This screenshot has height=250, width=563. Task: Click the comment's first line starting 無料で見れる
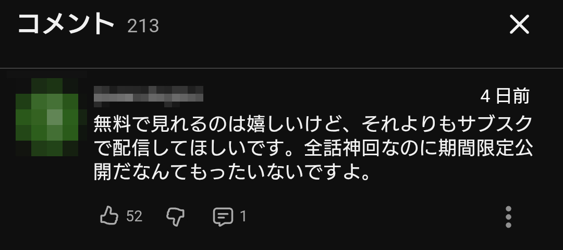point(313,124)
